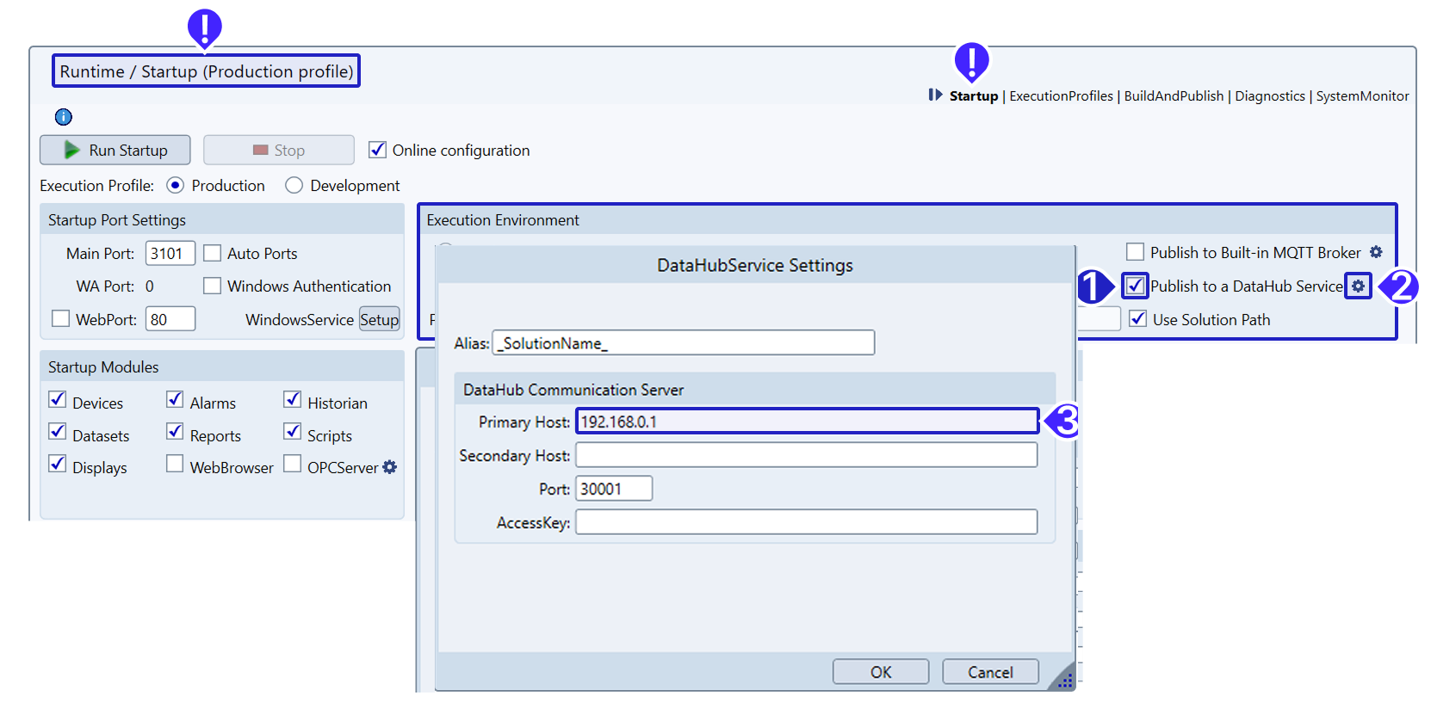Open the ExecutionProfiles tab
This screenshot has height=708, width=1431.
click(x=1061, y=96)
